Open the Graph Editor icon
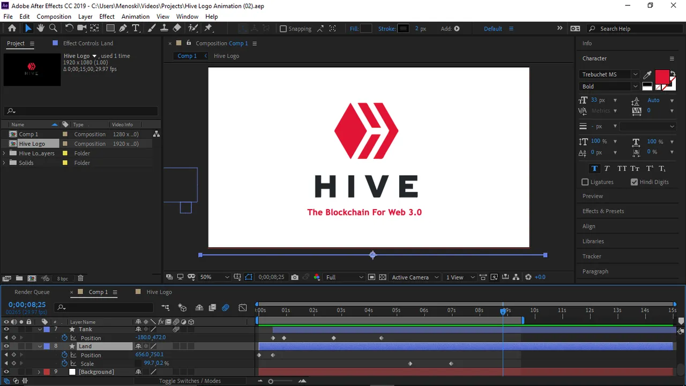The height and width of the screenshot is (386, 686). pos(243,308)
